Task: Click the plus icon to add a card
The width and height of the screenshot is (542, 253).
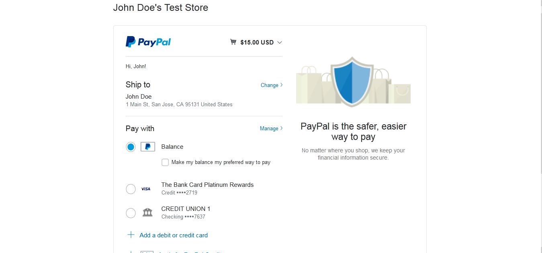Action: (x=131, y=235)
